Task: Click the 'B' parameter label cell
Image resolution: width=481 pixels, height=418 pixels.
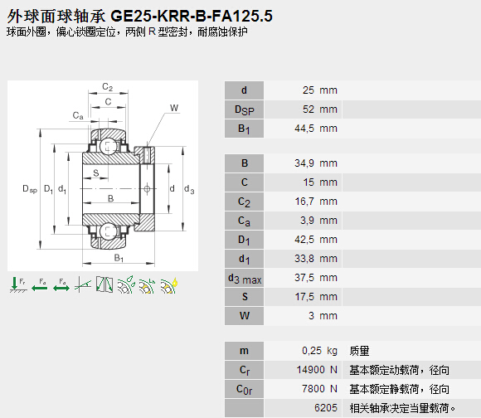Action: pos(244,163)
